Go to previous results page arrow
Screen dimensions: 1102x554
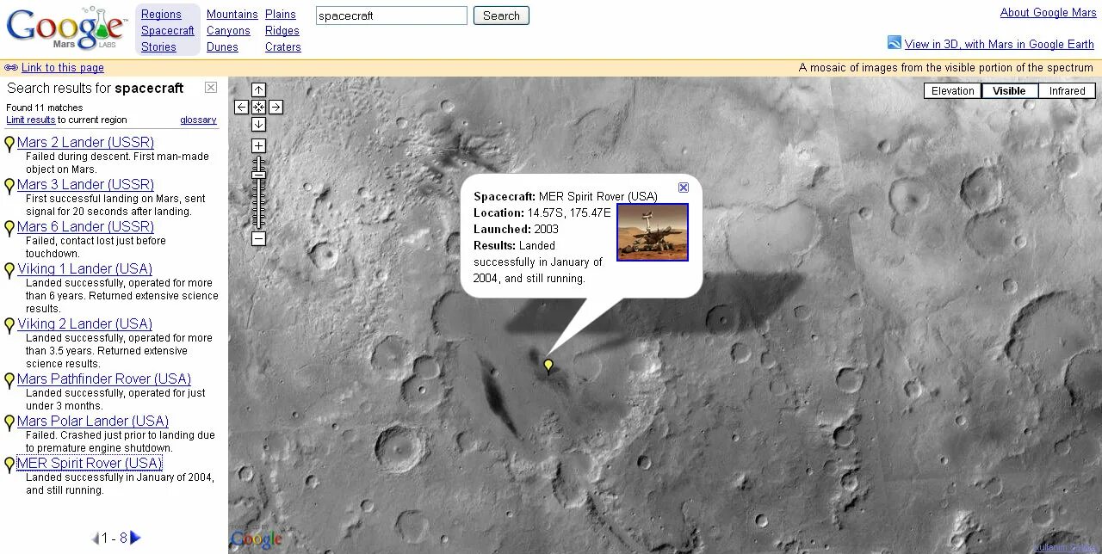click(95, 539)
